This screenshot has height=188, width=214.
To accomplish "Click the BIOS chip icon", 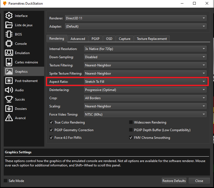I will 9,34.
